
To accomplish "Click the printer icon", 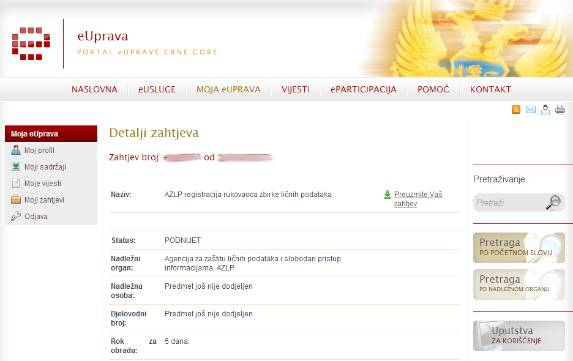I will point(560,110).
